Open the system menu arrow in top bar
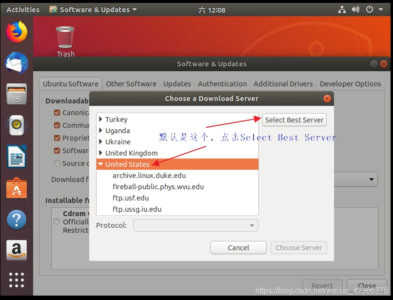The height and width of the screenshot is (300, 393). tap(380, 10)
